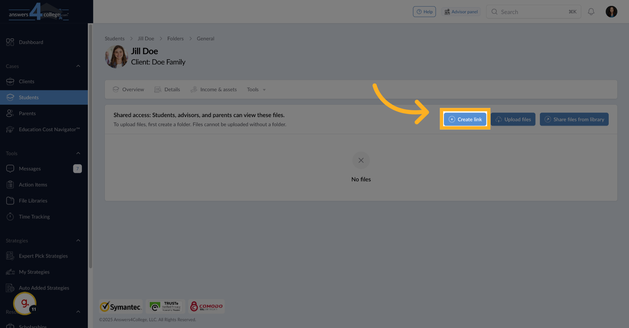Open Messages from the sidebar

(29, 168)
